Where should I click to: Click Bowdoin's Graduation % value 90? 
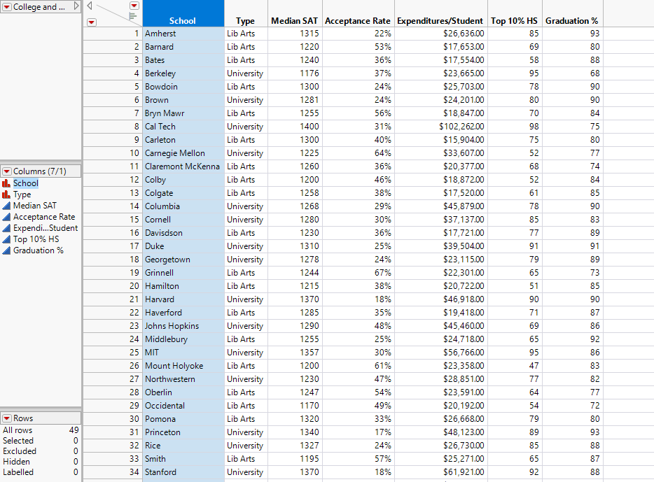[x=573, y=87]
